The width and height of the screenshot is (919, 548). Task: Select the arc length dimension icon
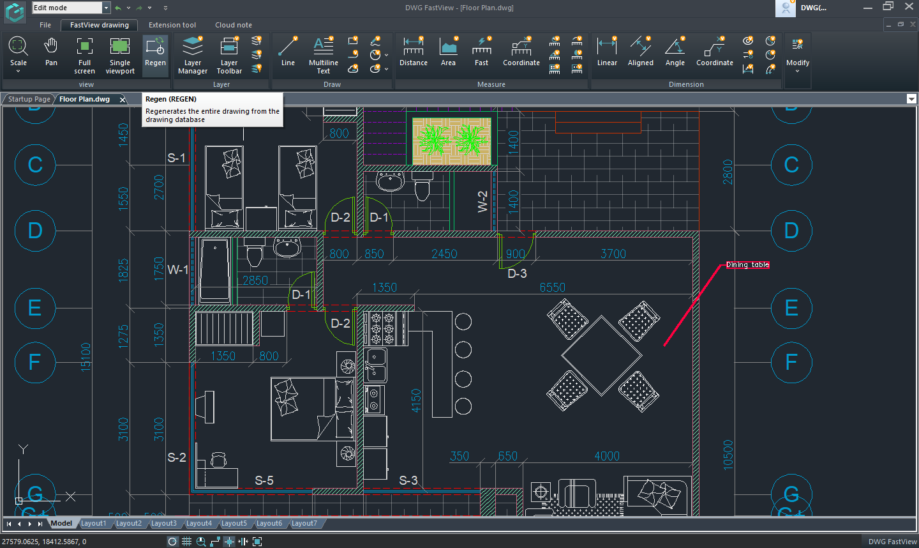770,68
